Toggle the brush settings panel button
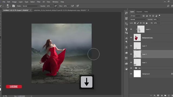The height and width of the screenshot is (97, 173). (14, 6)
